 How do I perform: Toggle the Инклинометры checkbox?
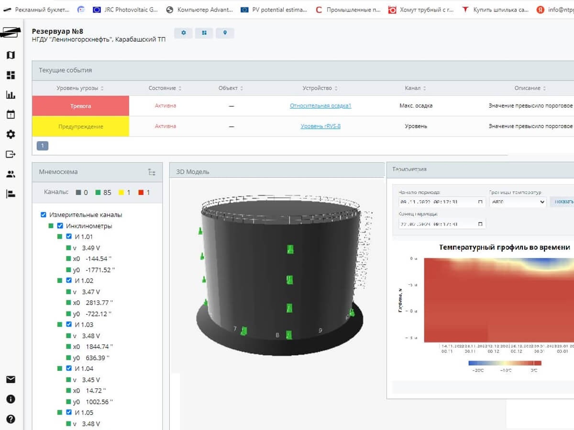tap(60, 226)
